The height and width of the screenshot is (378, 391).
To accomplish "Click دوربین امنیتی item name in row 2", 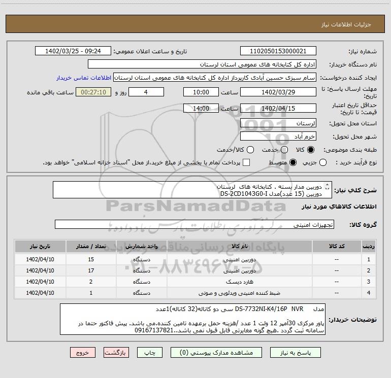I will coord(239,270).
